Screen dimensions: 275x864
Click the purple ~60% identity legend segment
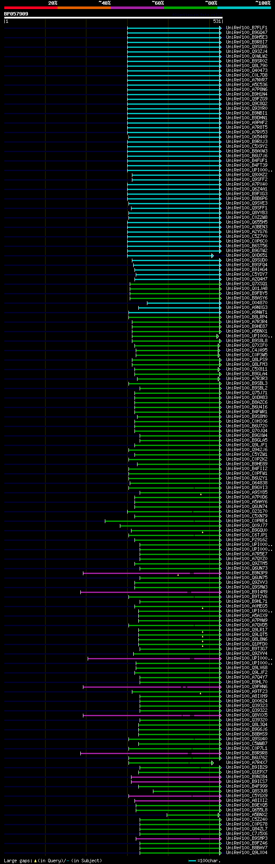pyautogui.click(x=137, y=8)
